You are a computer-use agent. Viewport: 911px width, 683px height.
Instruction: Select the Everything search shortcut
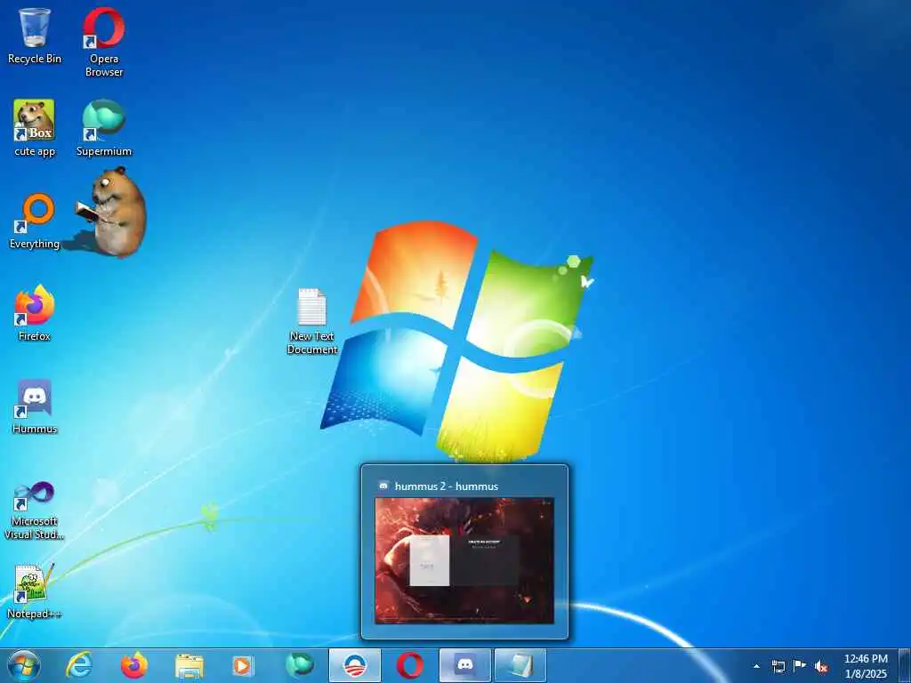[35, 221]
